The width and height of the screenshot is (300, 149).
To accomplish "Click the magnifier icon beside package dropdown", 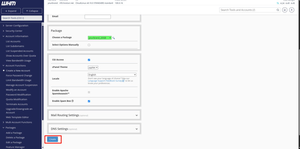I will [114, 38].
